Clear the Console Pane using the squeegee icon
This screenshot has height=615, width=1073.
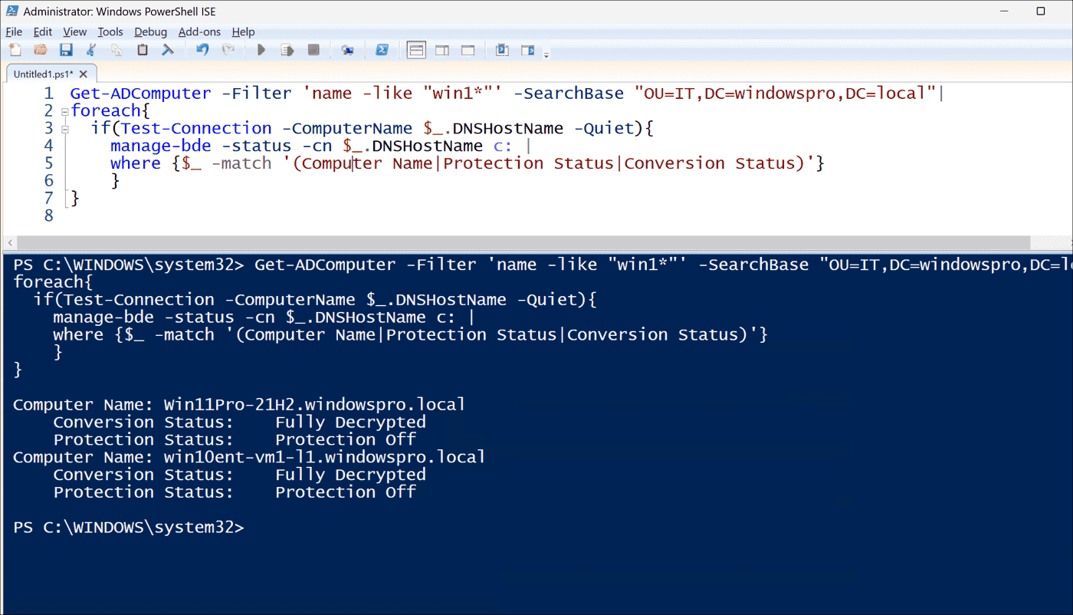click(168, 49)
